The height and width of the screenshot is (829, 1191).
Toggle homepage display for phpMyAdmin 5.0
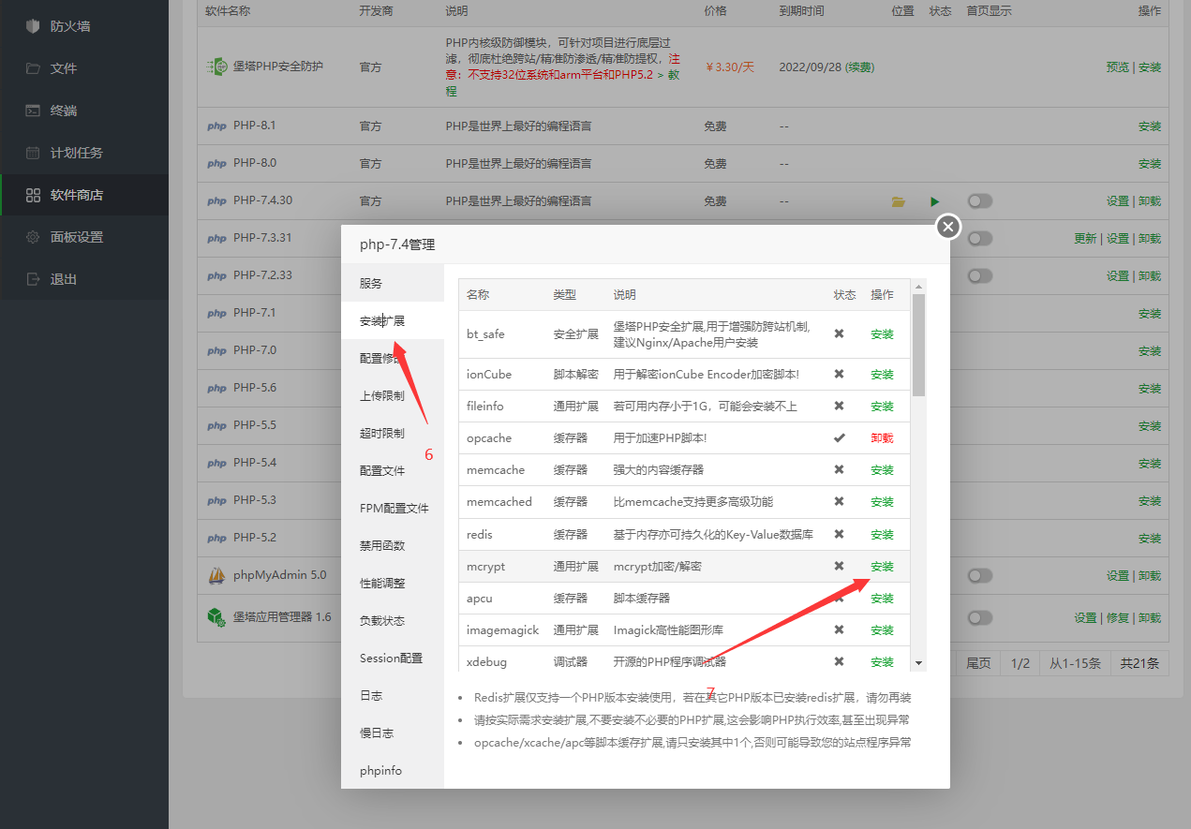[x=980, y=576]
